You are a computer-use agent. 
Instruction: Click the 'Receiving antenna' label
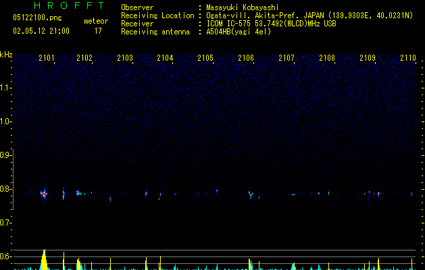[x=155, y=32]
